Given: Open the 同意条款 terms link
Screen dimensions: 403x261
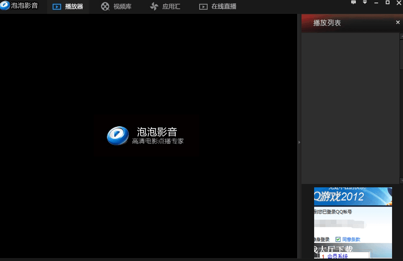Looking at the screenshot, I should coord(351,240).
